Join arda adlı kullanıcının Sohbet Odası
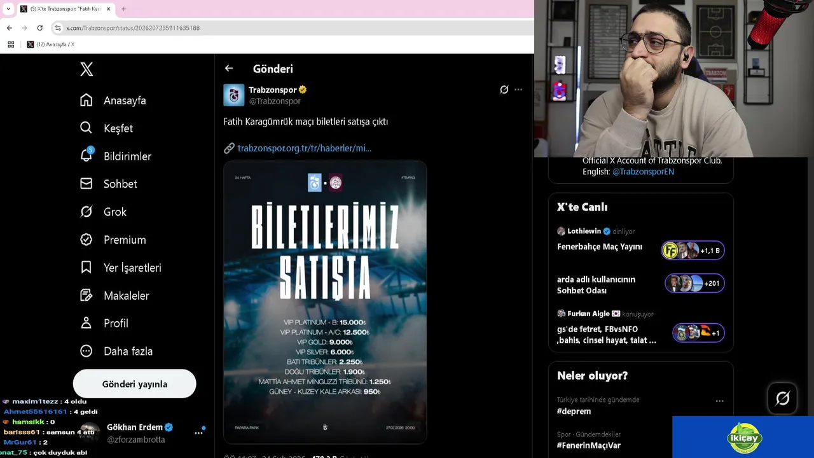 pyautogui.click(x=640, y=284)
